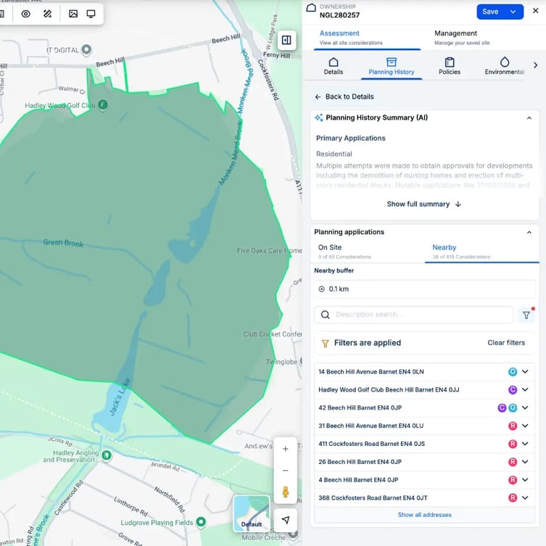Collapse the Planning History Summary (AI) section
Image resolution: width=546 pixels, height=546 pixels.
click(529, 117)
